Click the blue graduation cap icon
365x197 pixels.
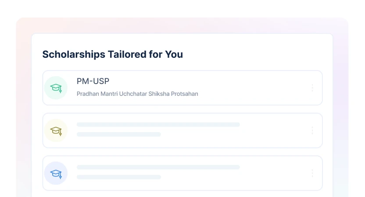(56, 173)
